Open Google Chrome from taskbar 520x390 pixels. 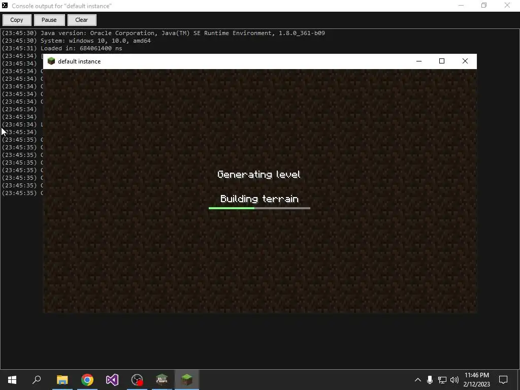click(87, 380)
